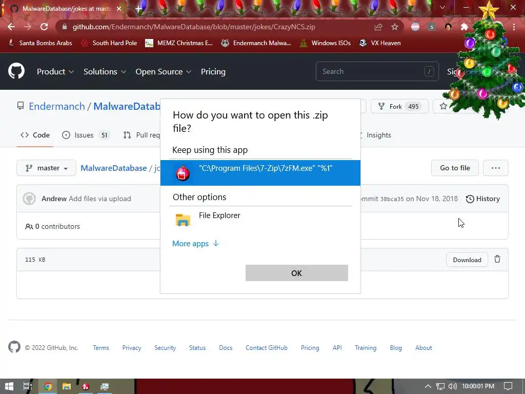
Task: Open the network status tray icon
Action: tap(440, 386)
